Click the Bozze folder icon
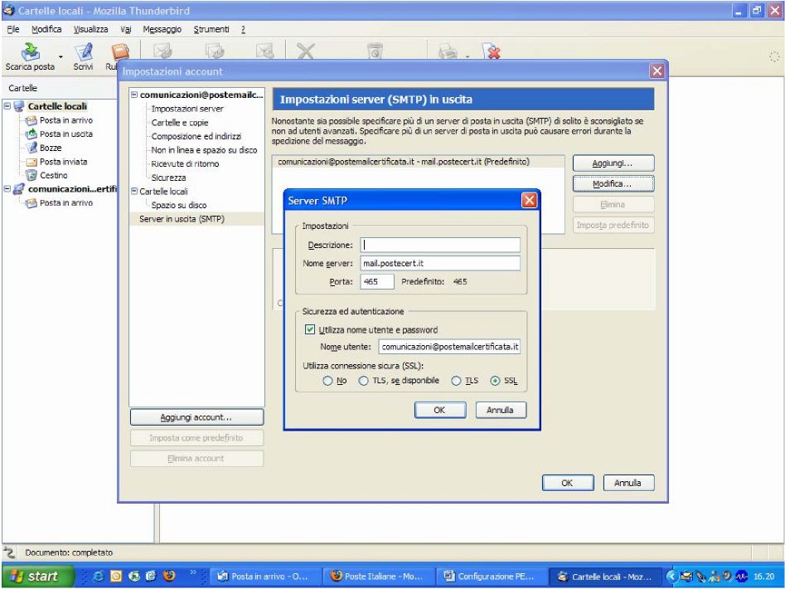785x589 pixels. (x=31, y=148)
